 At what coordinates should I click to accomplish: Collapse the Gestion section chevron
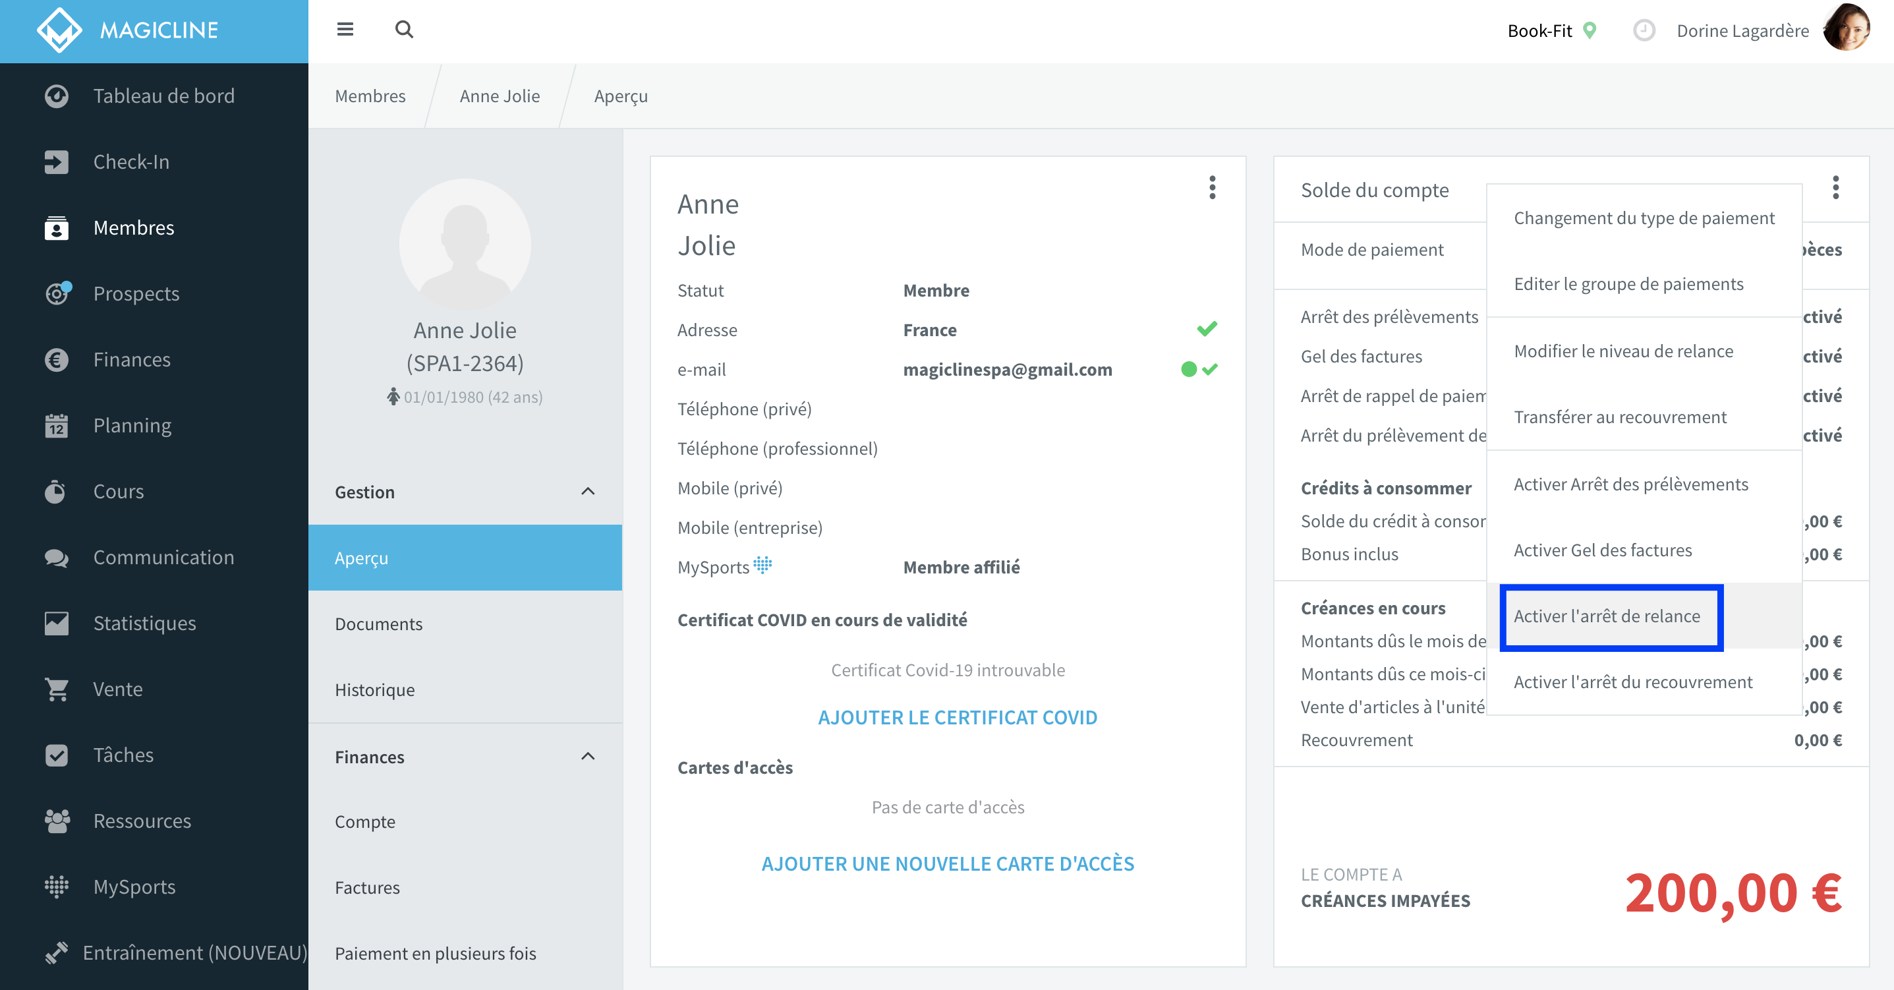pyautogui.click(x=587, y=491)
